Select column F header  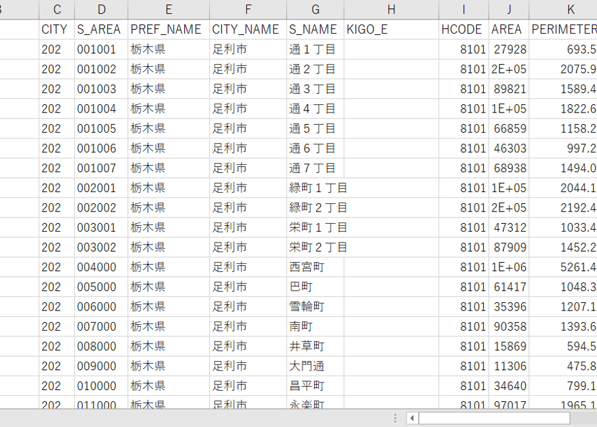tap(248, 10)
